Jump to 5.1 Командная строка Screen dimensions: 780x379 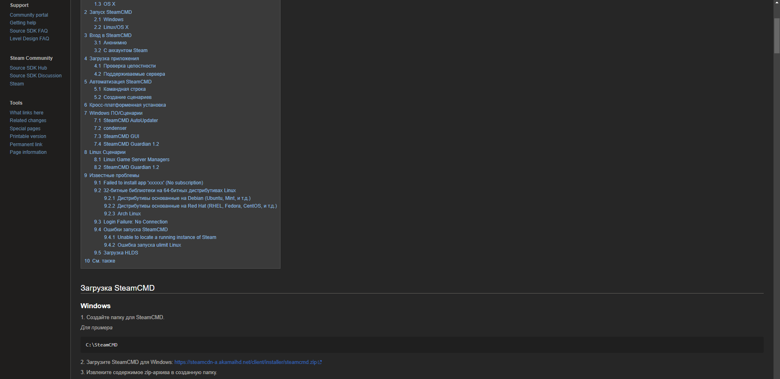click(120, 89)
